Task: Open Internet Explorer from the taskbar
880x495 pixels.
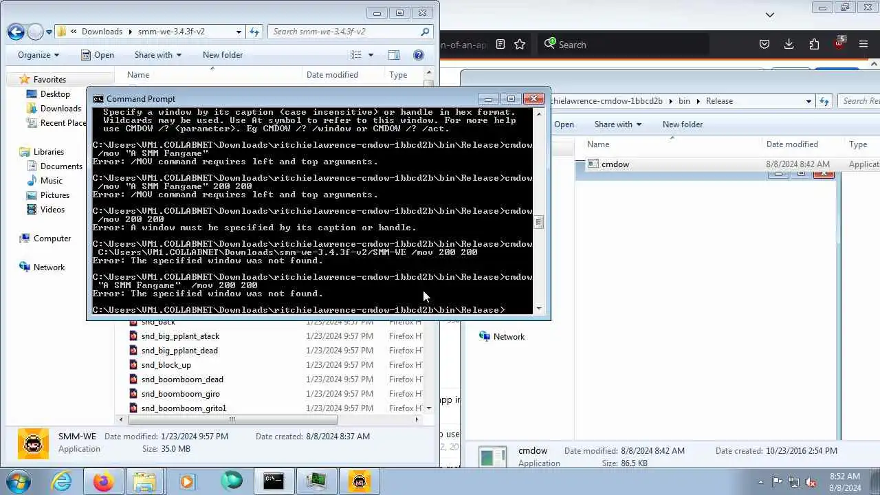Action: pyautogui.click(x=62, y=481)
